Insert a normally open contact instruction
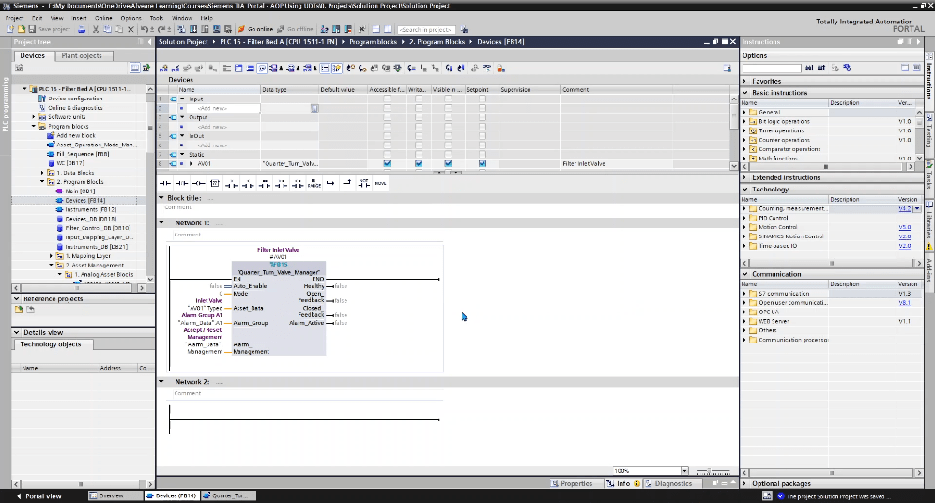 click(165, 184)
